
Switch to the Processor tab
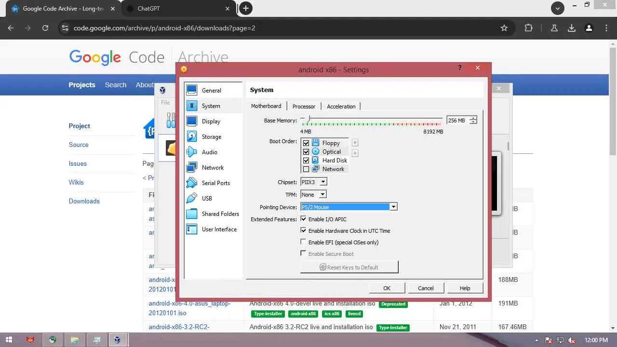(304, 106)
